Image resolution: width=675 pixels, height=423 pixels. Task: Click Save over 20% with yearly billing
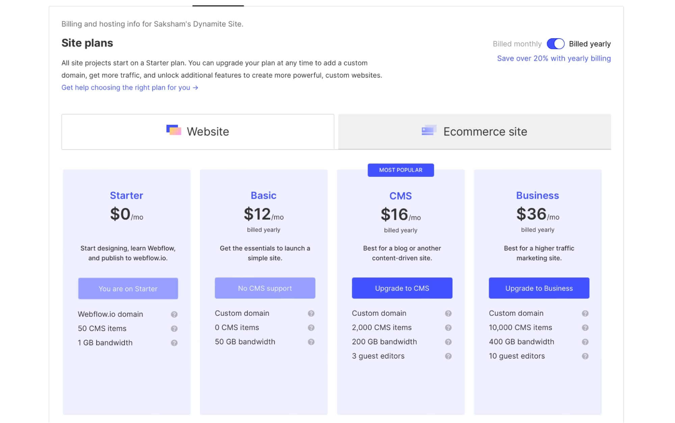click(554, 58)
